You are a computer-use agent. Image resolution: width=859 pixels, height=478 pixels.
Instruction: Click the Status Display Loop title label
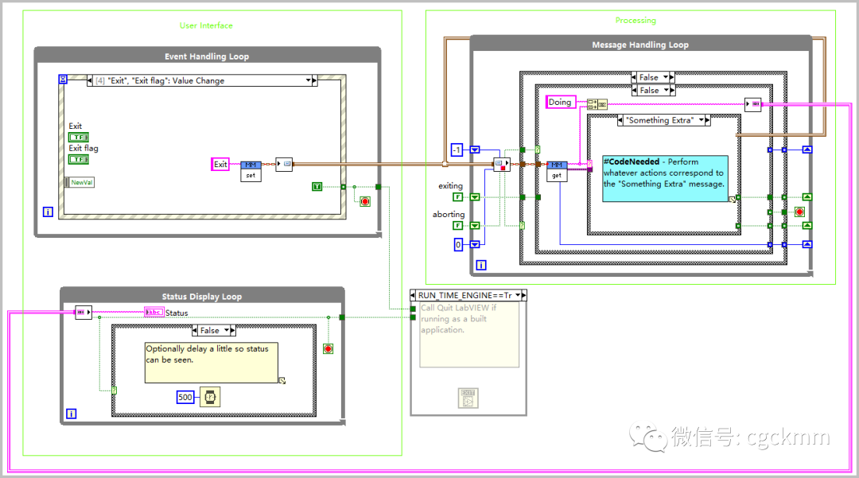[201, 297]
